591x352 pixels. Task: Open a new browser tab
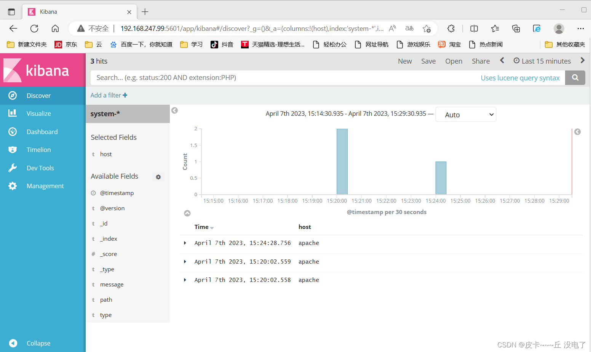click(x=145, y=12)
